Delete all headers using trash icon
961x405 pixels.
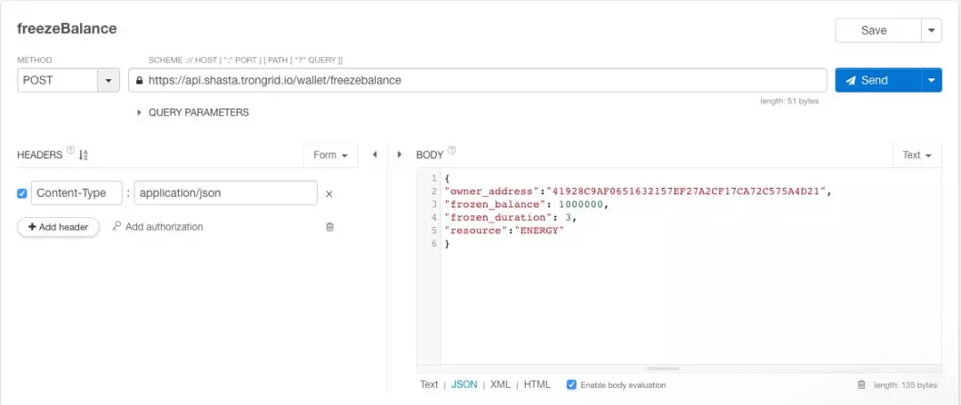click(x=329, y=227)
